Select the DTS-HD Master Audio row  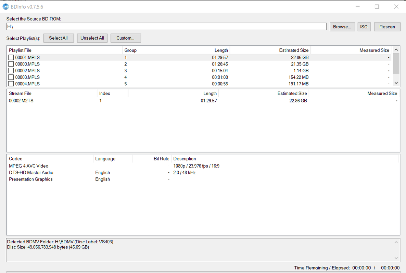coord(203,173)
